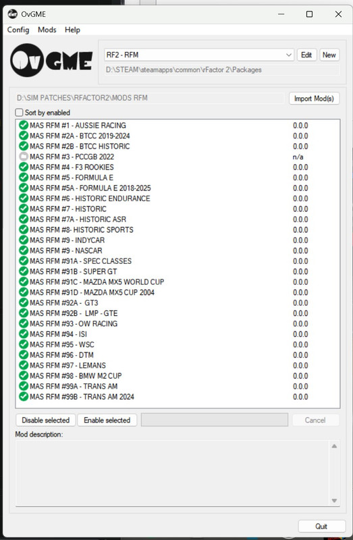Click green icon beside #92A - GT3
The width and height of the screenshot is (353, 540).
point(24,302)
